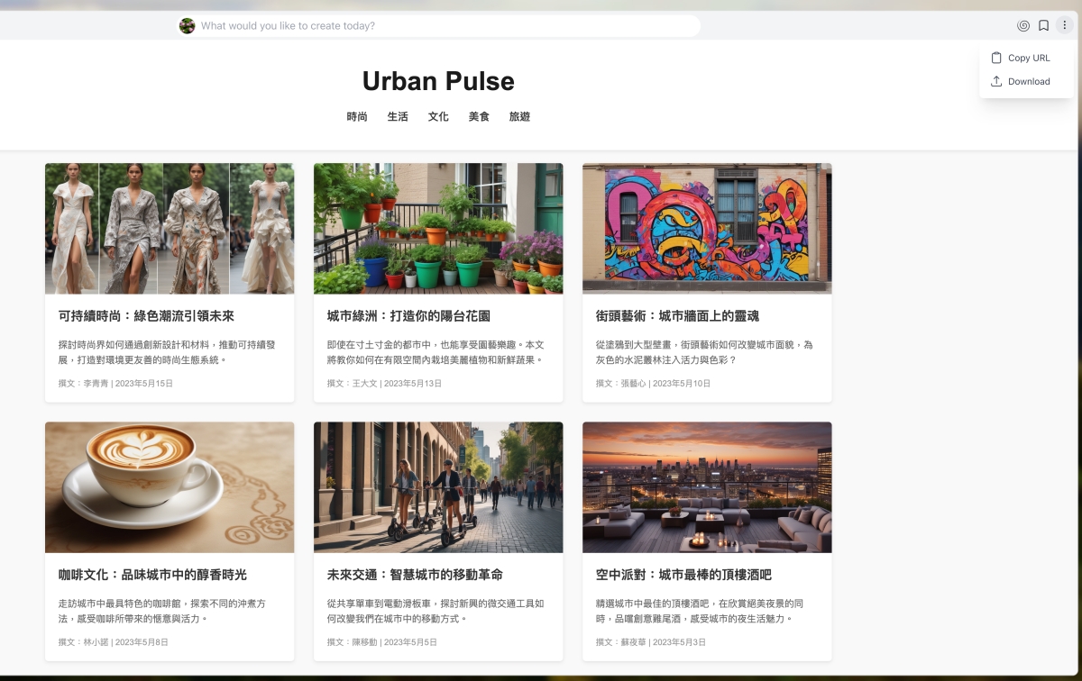Click the spiral icon in top bar
1082x681 pixels.
(x=1023, y=26)
